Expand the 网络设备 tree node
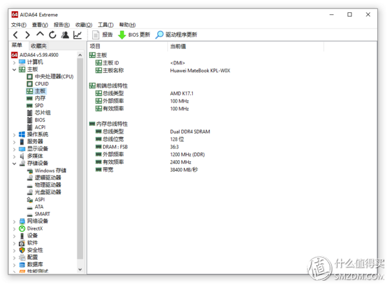Screen dimensions: 387x284 pos(14,221)
